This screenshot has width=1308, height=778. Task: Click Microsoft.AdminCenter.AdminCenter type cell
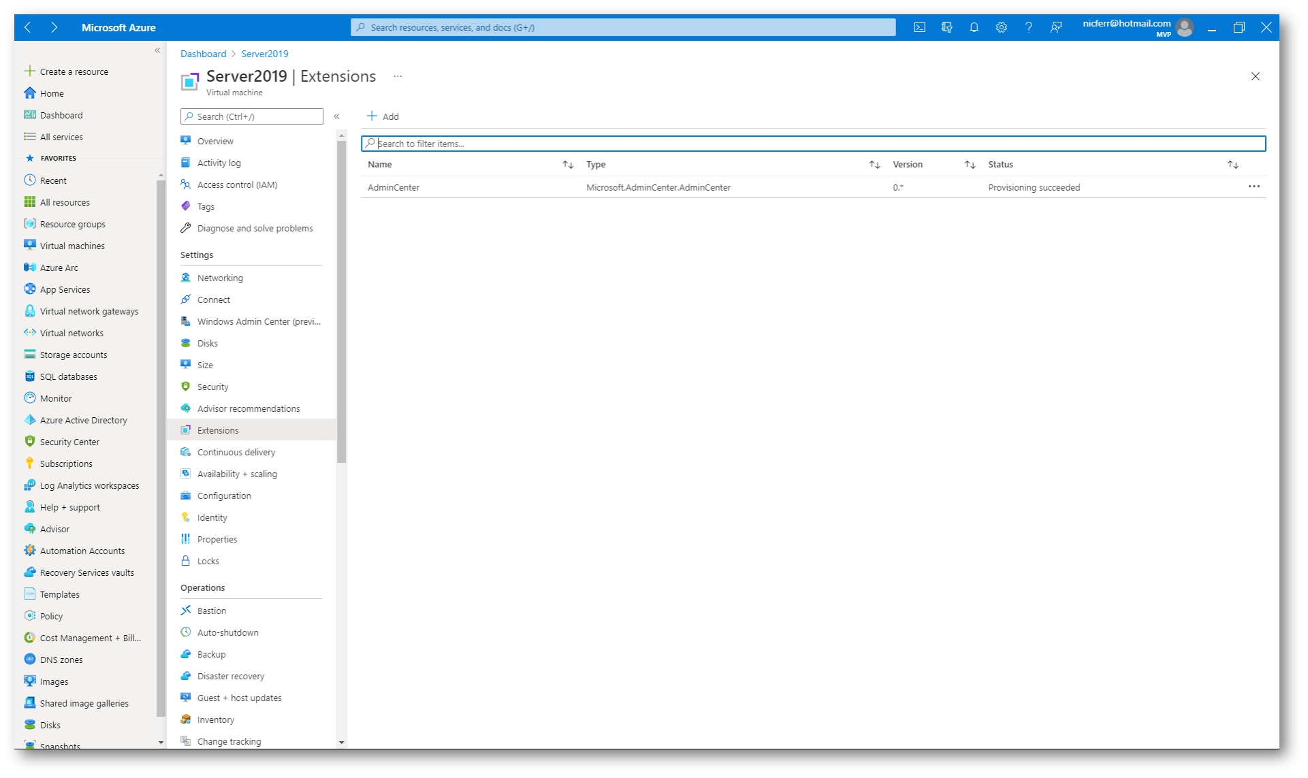click(658, 187)
